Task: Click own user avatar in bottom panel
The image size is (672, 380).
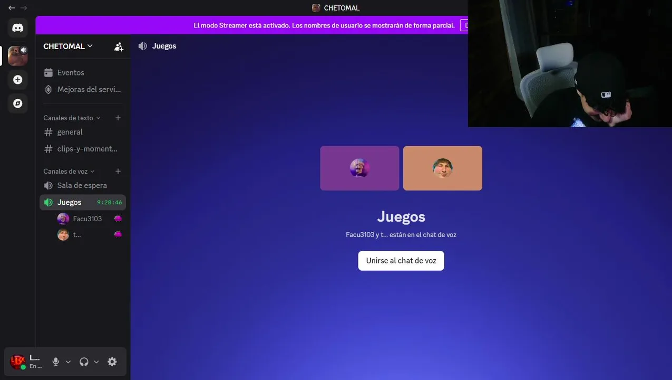Action: 18,362
